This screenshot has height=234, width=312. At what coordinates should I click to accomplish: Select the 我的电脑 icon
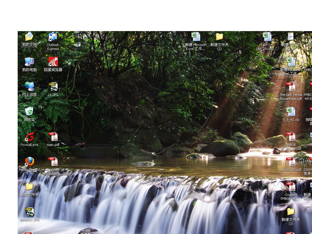pyautogui.click(x=29, y=62)
